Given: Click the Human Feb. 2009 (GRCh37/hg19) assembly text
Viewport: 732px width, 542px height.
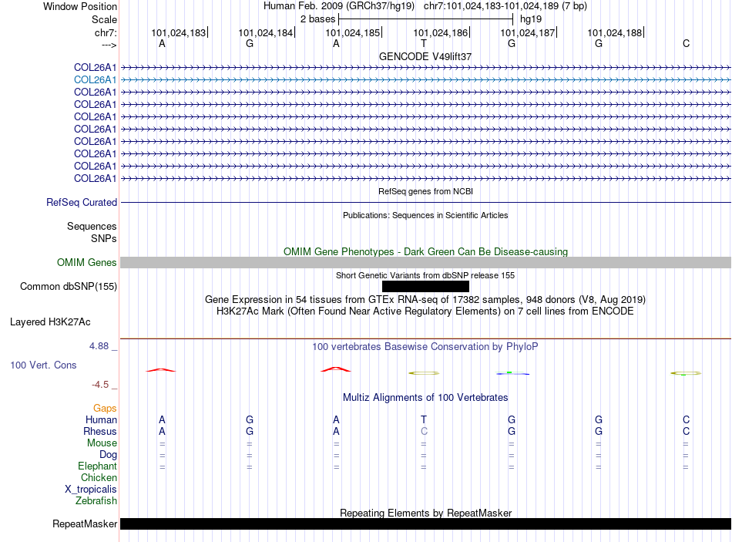Looking at the screenshot, I should click(x=339, y=6).
